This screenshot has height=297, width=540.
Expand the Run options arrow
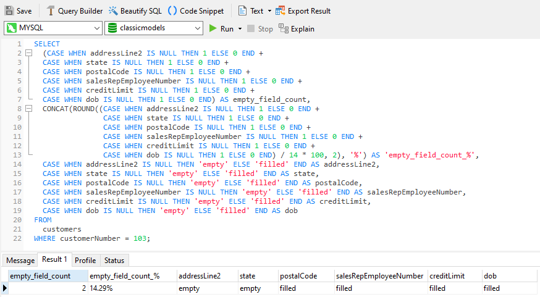pyautogui.click(x=240, y=29)
